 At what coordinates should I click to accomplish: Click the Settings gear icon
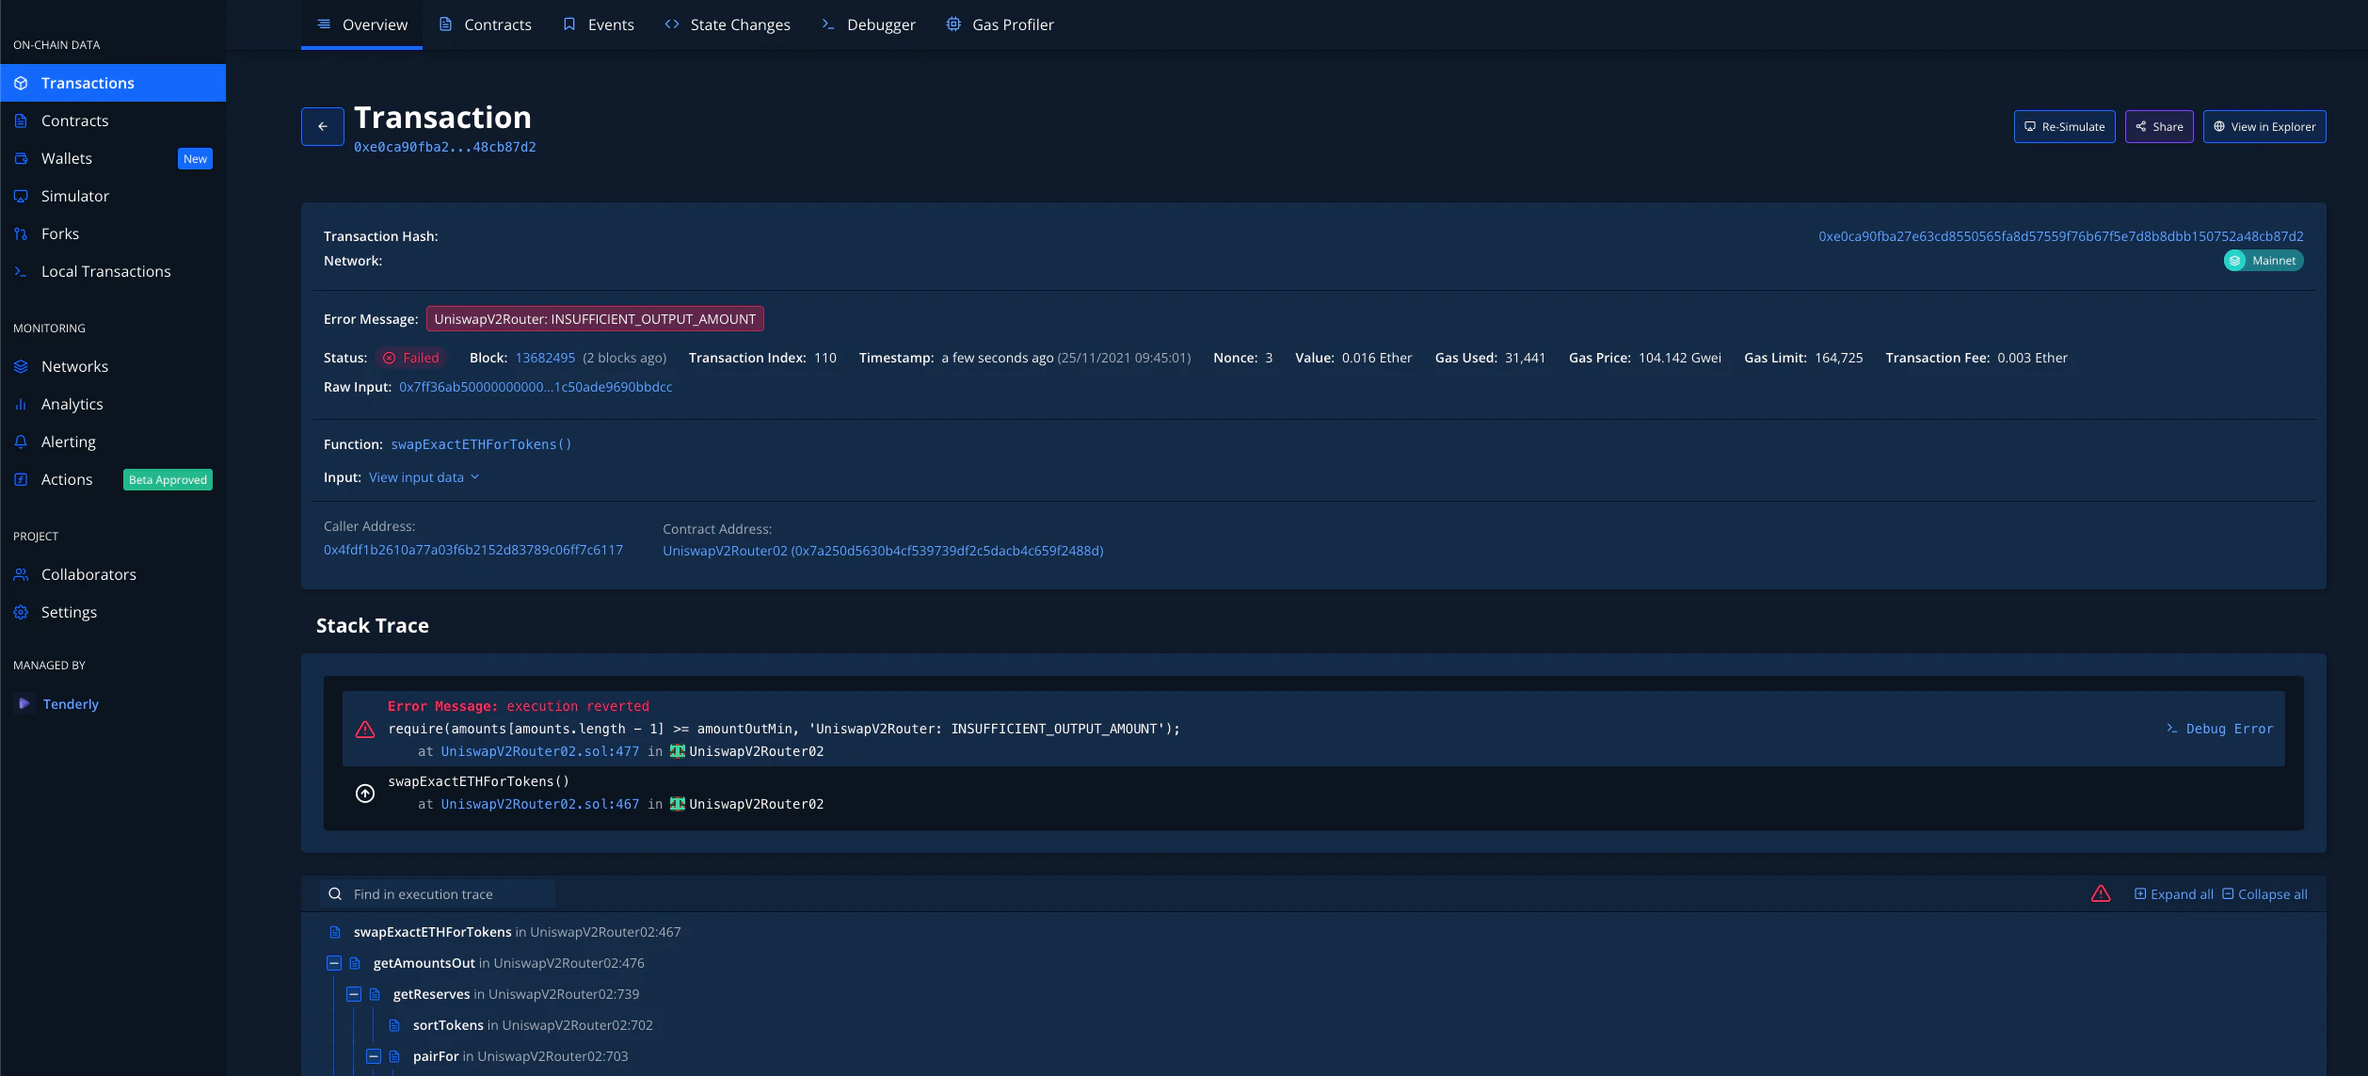(x=21, y=612)
